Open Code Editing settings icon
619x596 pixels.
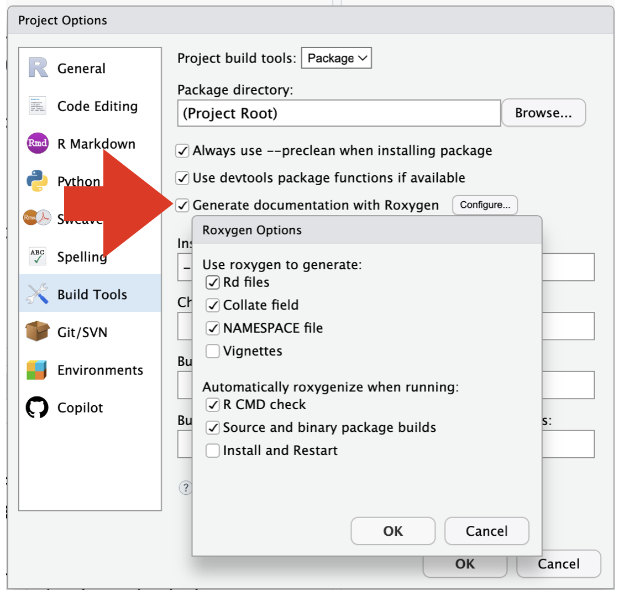click(38, 106)
